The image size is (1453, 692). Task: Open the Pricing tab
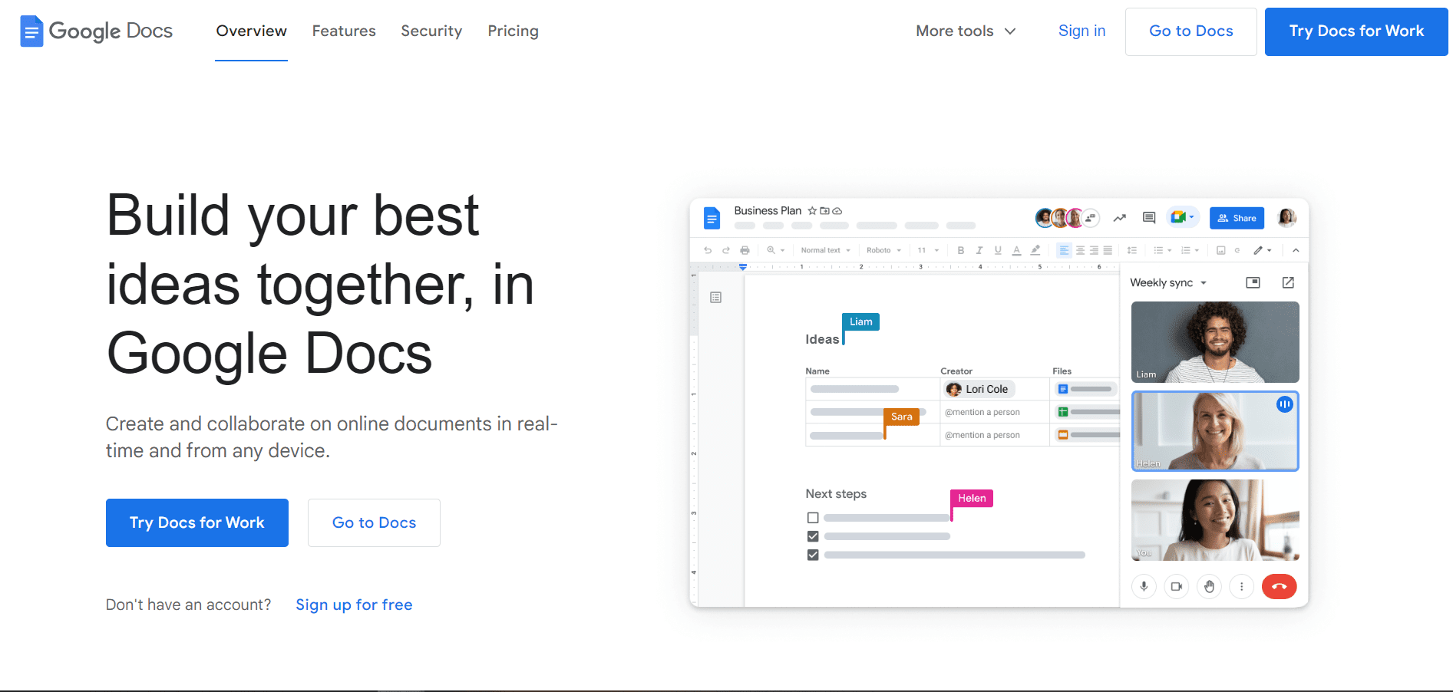tap(513, 31)
